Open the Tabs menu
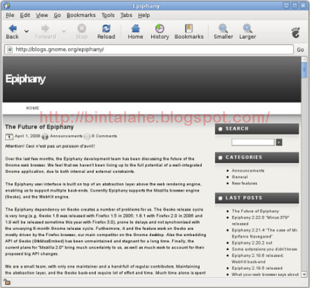The image size is (310, 288). click(126, 15)
